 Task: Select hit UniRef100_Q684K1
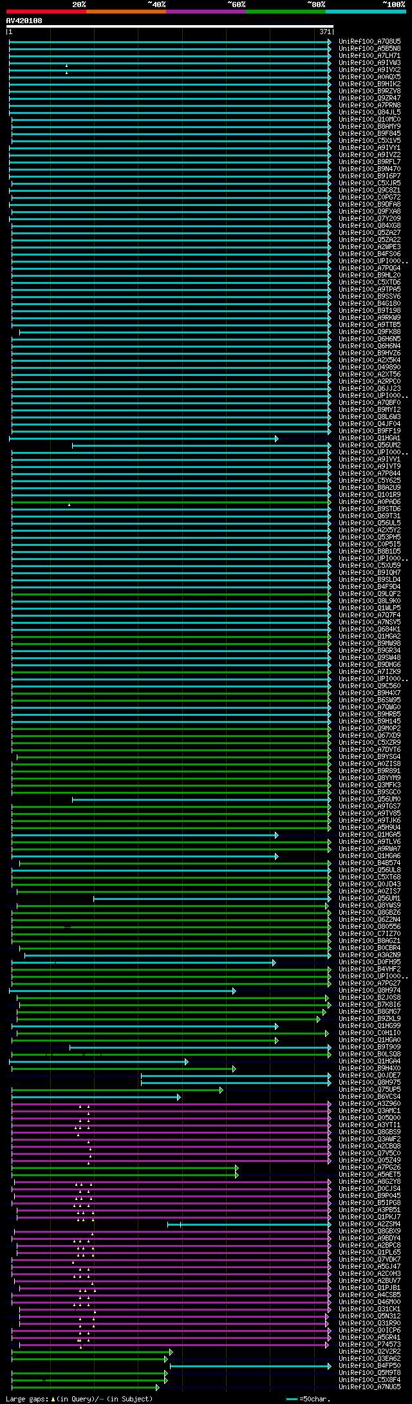(x=370, y=629)
